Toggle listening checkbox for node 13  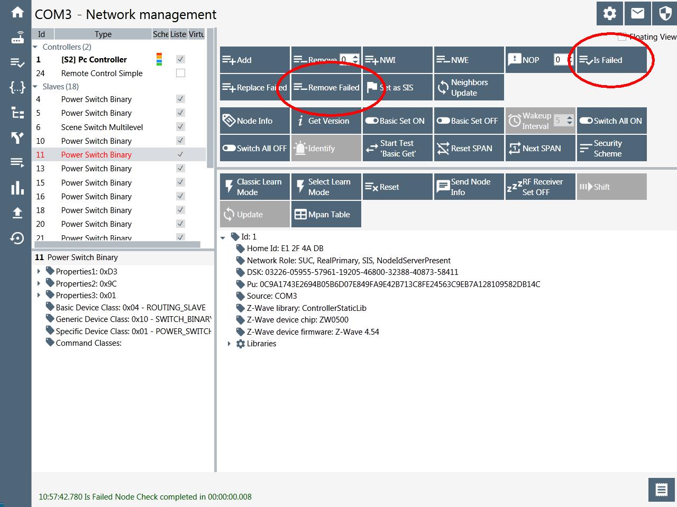(x=180, y=168)
